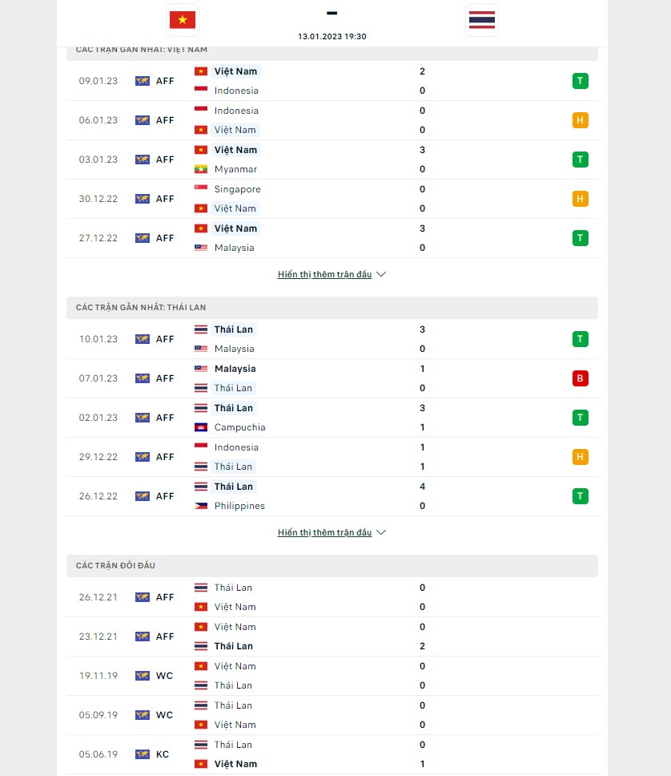Click Campuchia flag in 02.01.23 match

pos(201,427)
